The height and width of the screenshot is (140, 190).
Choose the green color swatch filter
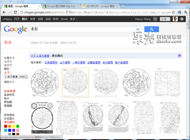pyautogui.click(x=18, y=126)
